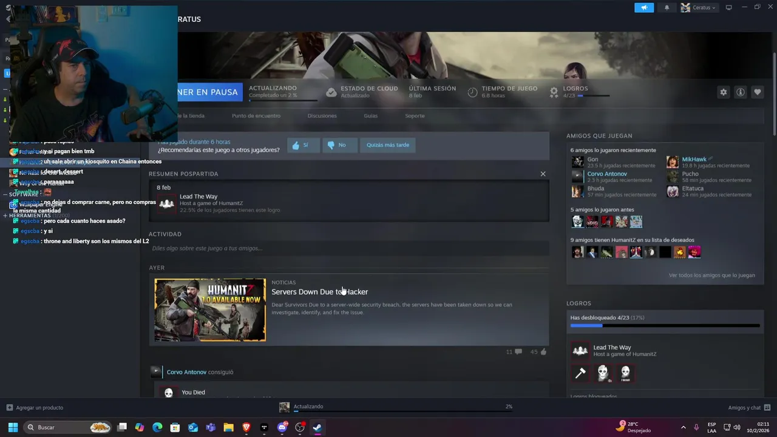Open Brave browser from the taskbar
Viewport: 777px width, 437px height.
pos(246,427)
